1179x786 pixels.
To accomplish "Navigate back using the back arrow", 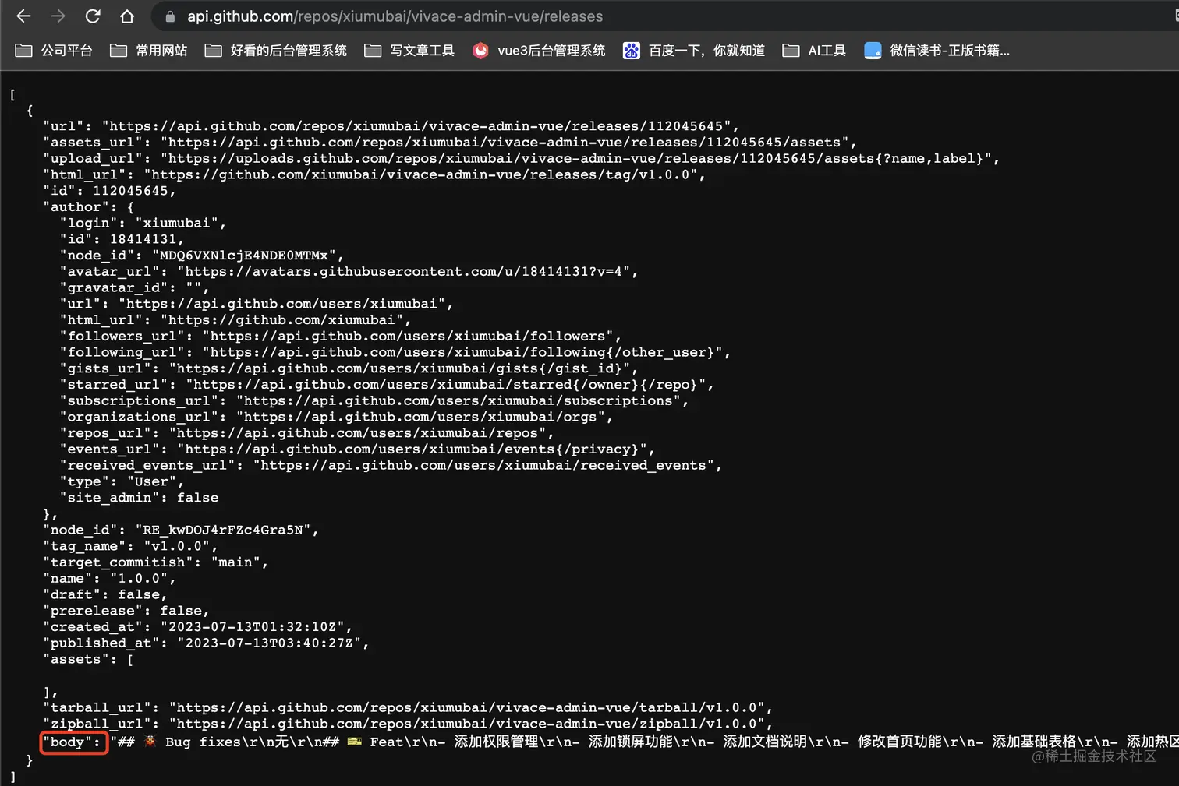I will click(23, 16).
